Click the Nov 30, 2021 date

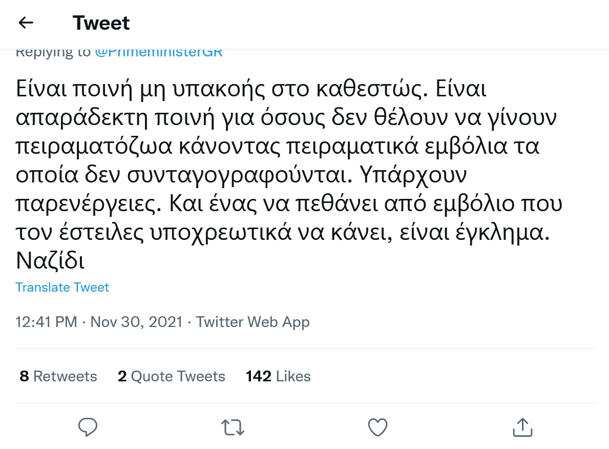click(x=136, y=322)
